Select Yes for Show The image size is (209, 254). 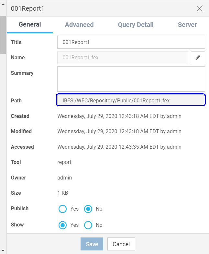62,225
